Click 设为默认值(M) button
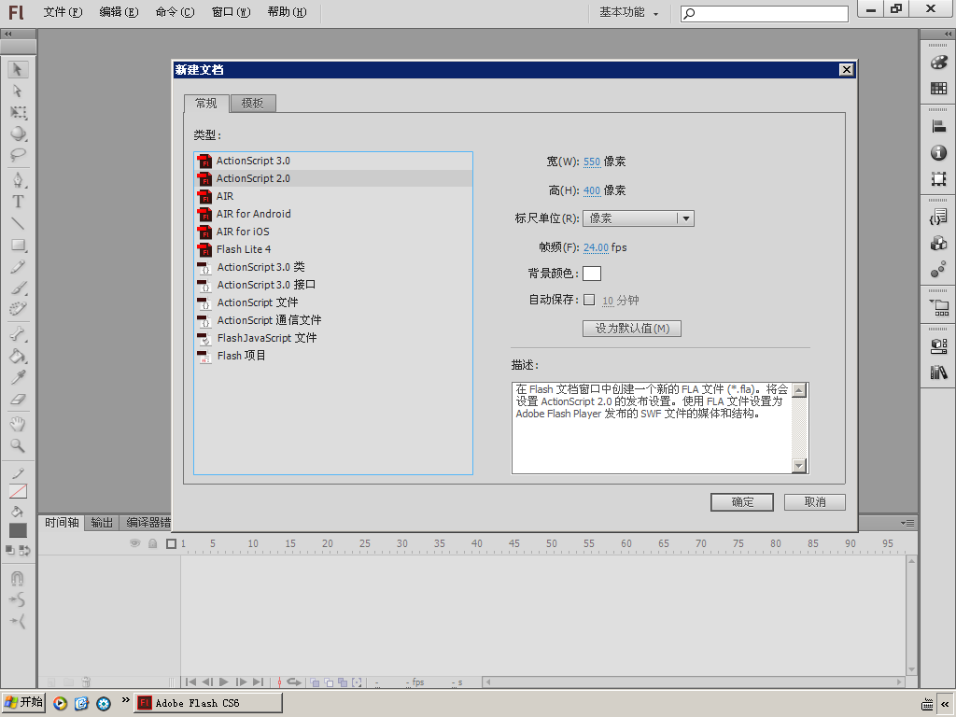956x717 pixels. [632, 329]
